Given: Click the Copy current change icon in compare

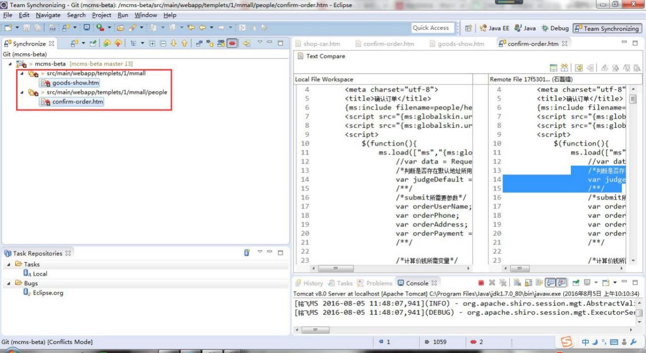Looking at the screenshot, I should pos(591,69).
